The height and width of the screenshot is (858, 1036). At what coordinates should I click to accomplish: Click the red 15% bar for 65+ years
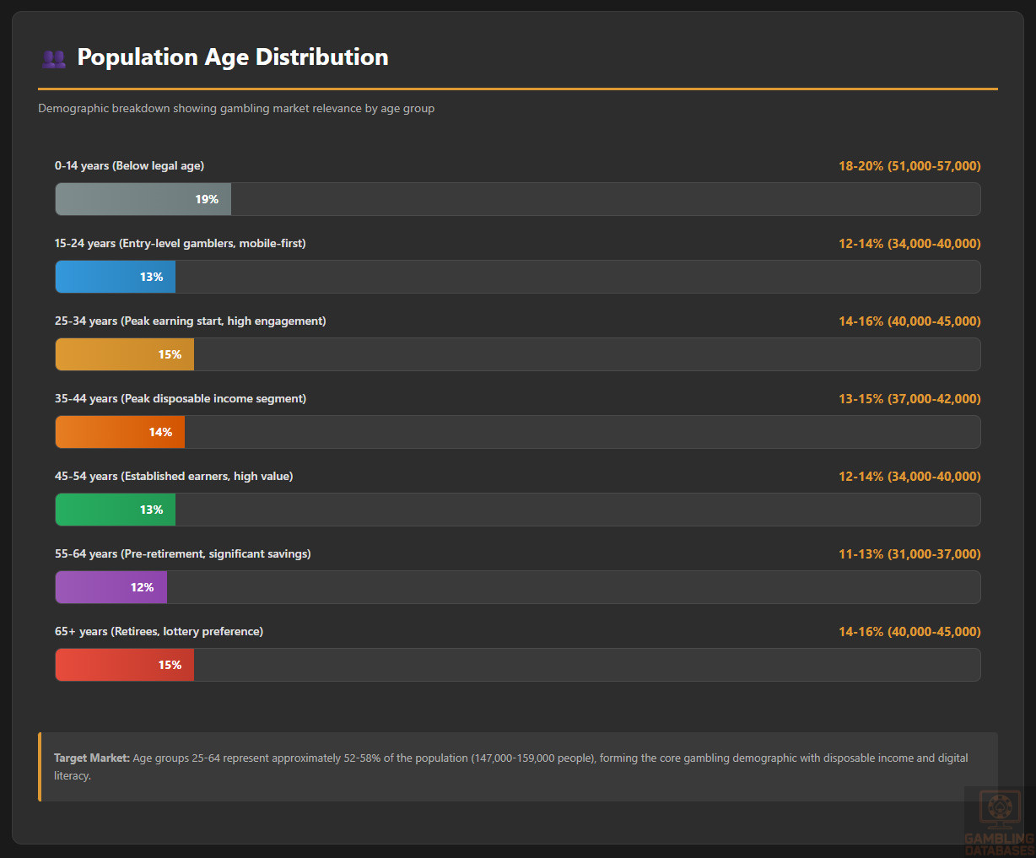(125, 665)
